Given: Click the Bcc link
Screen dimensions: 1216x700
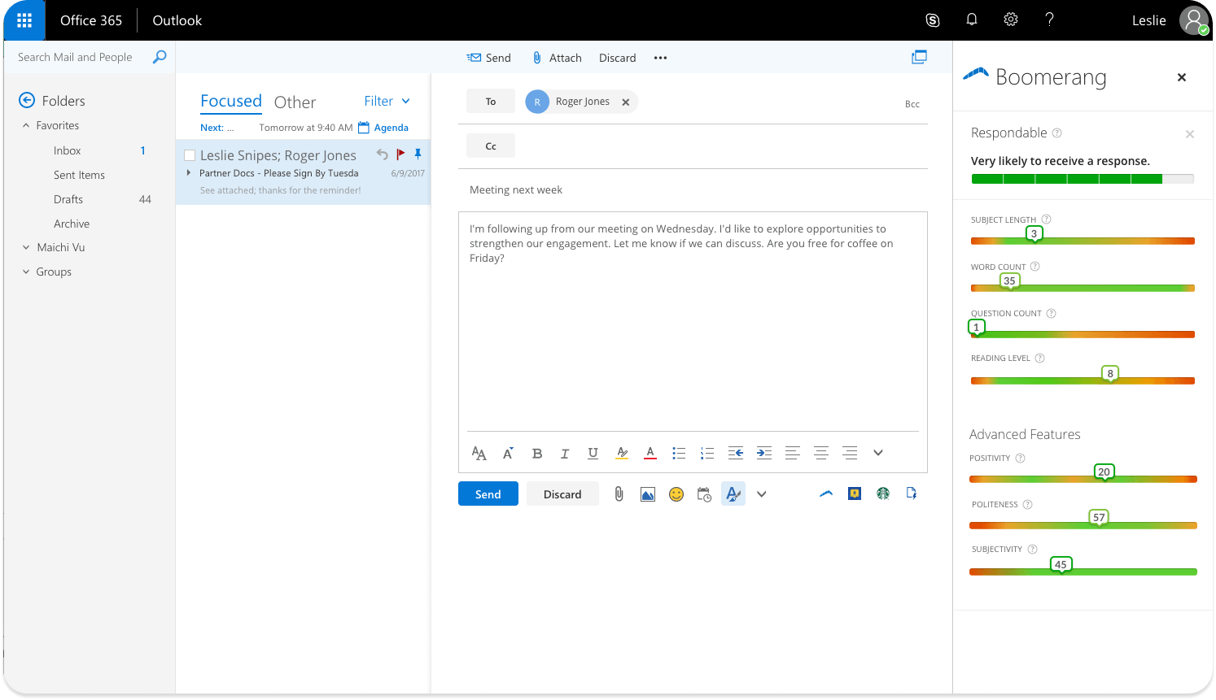Looking at the screenshot, I should click(912, 104).
